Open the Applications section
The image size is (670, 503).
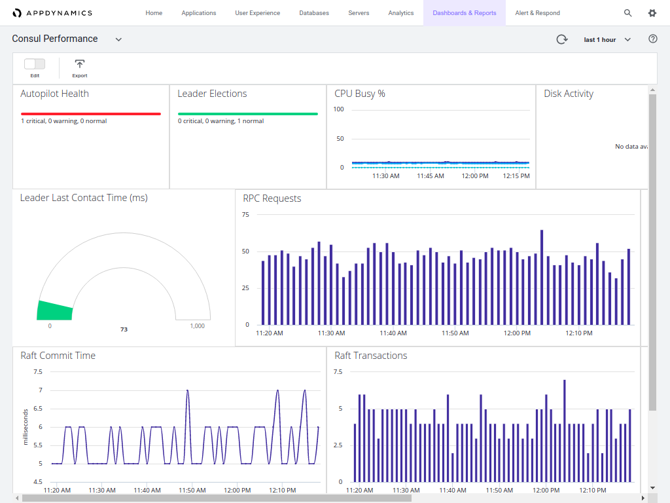pyautogui.click(x=199, y=12)
